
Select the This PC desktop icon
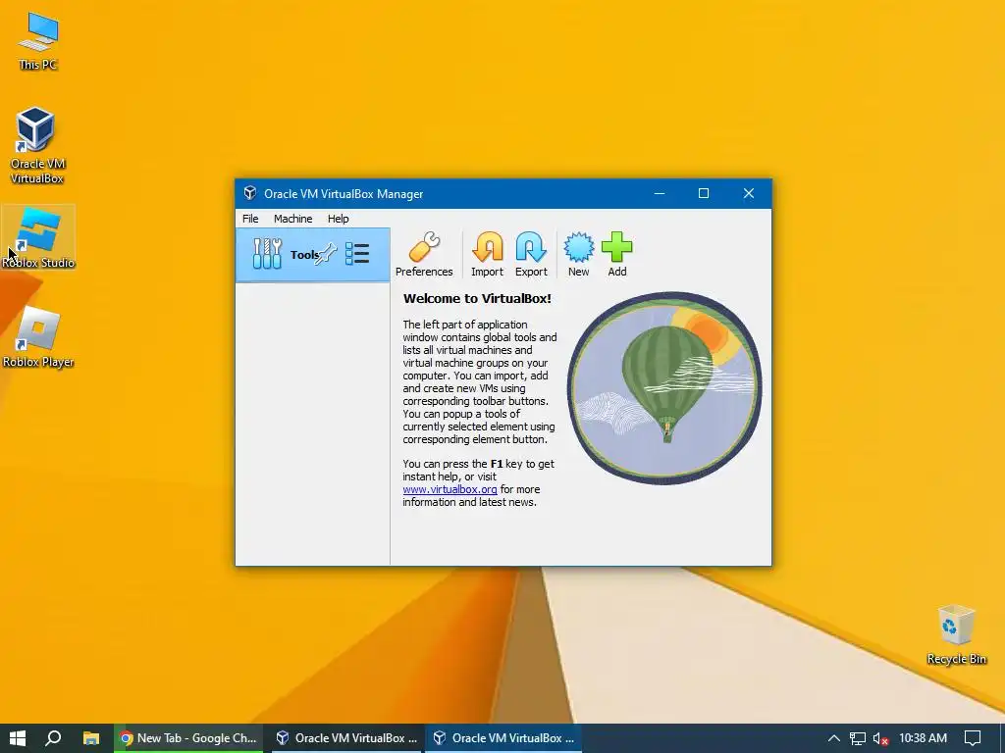[38, 41]
